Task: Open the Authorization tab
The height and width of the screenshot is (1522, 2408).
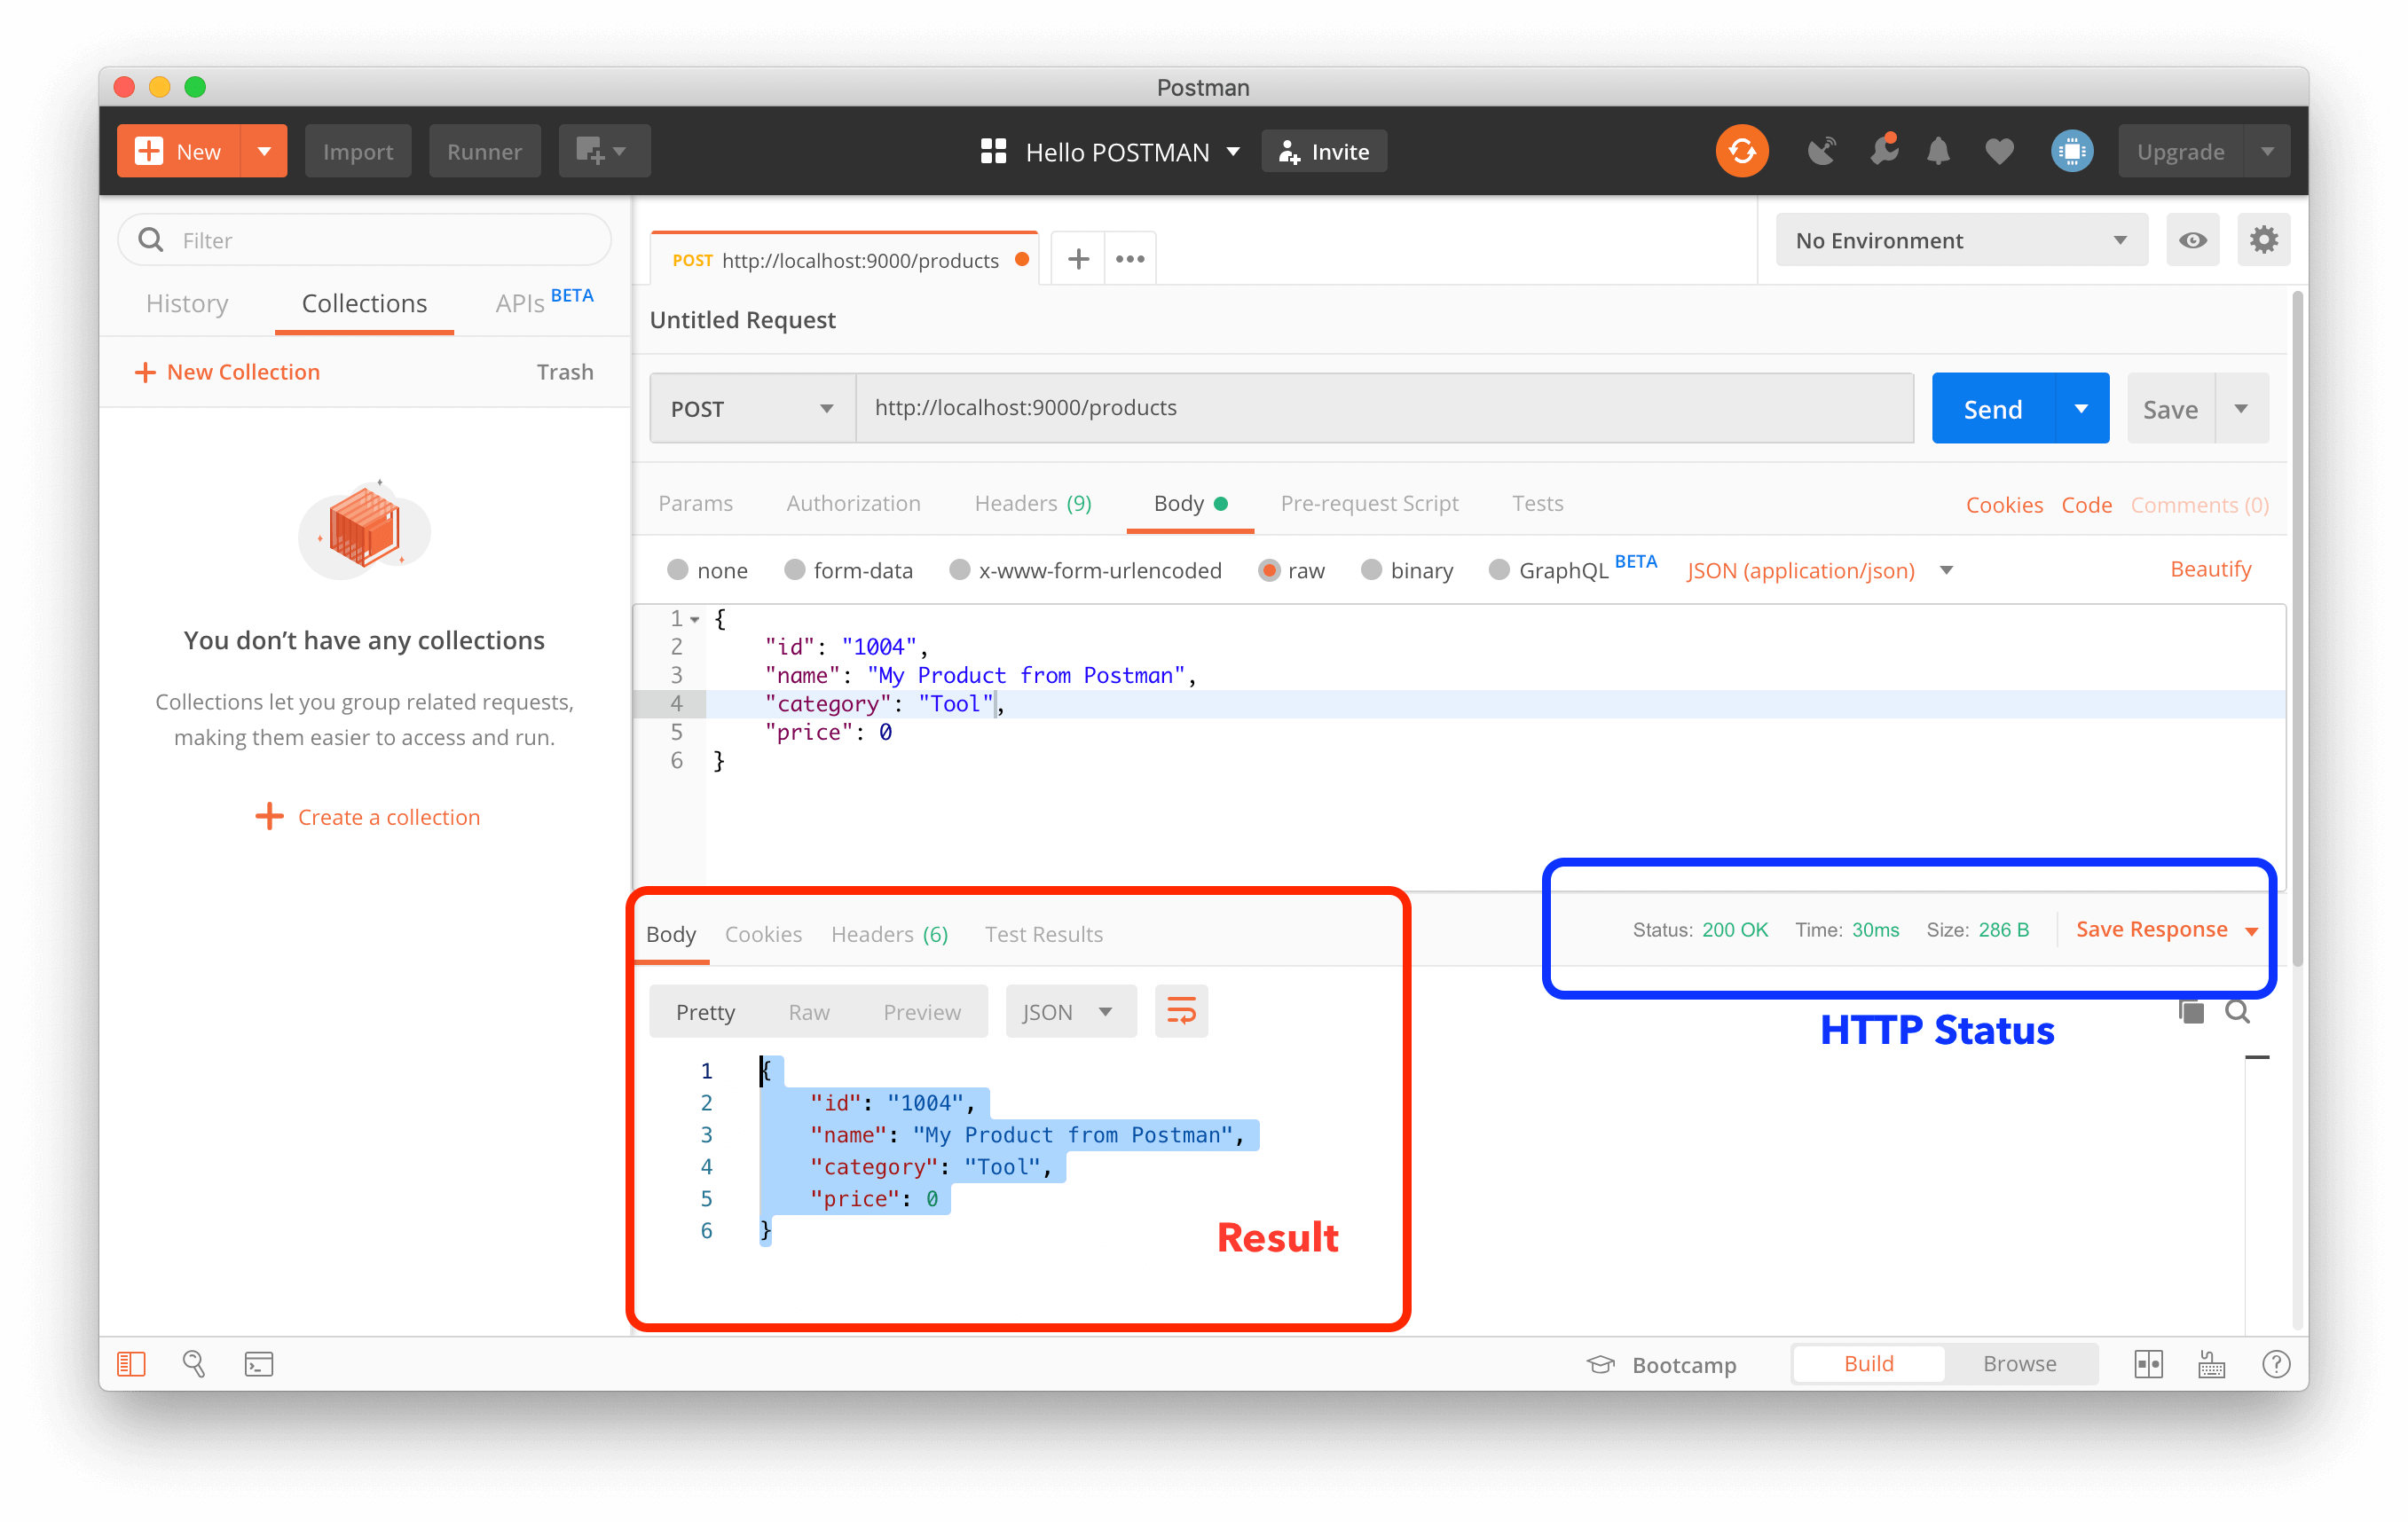Action: pos(853,503)
